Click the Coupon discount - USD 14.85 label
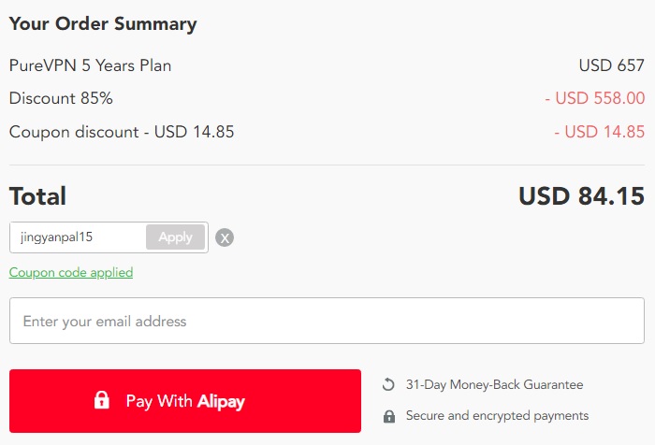655x445 pixels. pyautogui.click(x=122, y=132)
